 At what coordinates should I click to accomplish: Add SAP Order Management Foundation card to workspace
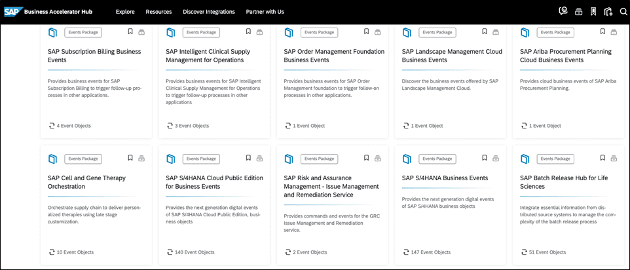pyautogui.click(x=378, y=31)
